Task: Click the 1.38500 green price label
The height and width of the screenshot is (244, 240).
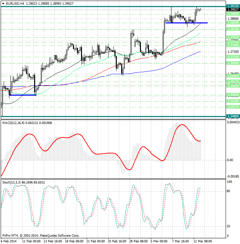Action: click(x=233, y=23)
